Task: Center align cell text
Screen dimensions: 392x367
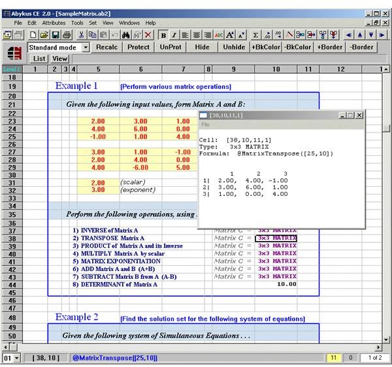Action: tap(197, 35)
